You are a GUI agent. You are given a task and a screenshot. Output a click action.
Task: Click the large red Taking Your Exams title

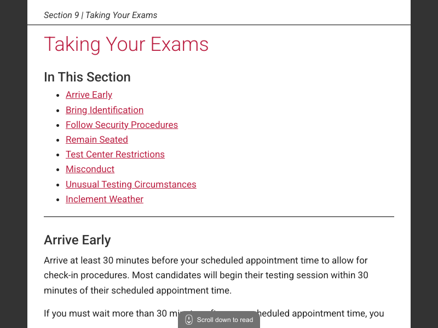126,44
